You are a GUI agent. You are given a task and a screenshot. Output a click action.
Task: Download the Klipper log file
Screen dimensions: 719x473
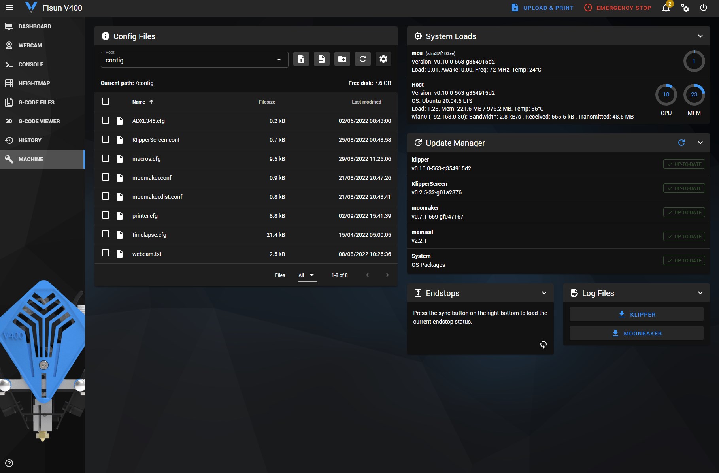pos(636,315)
